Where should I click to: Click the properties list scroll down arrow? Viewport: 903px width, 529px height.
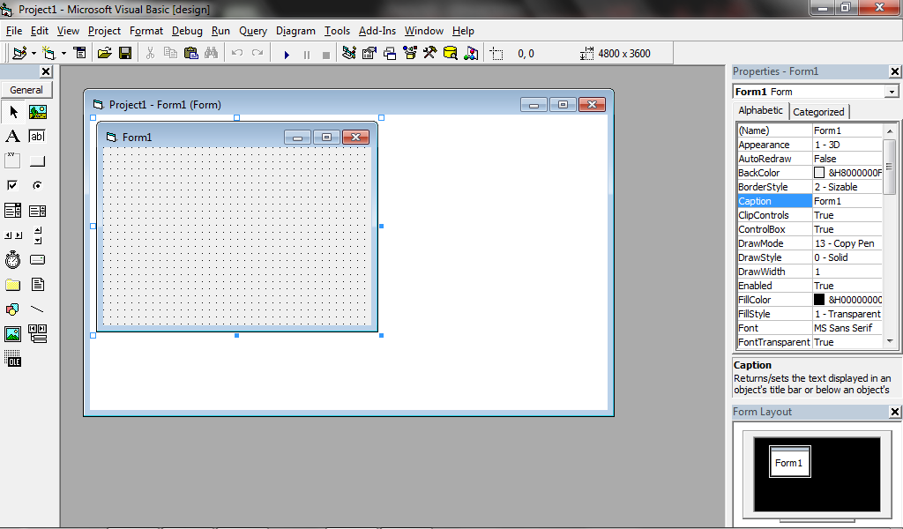click(x=890, y=342)
